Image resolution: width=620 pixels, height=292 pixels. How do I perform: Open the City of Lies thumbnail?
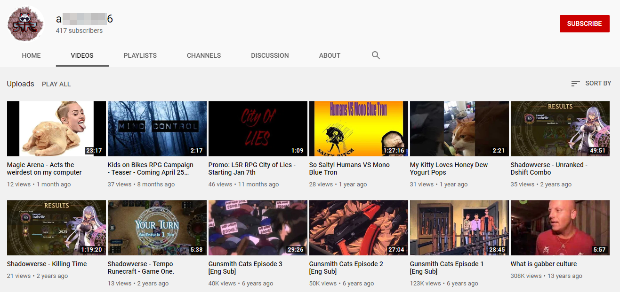258,129
